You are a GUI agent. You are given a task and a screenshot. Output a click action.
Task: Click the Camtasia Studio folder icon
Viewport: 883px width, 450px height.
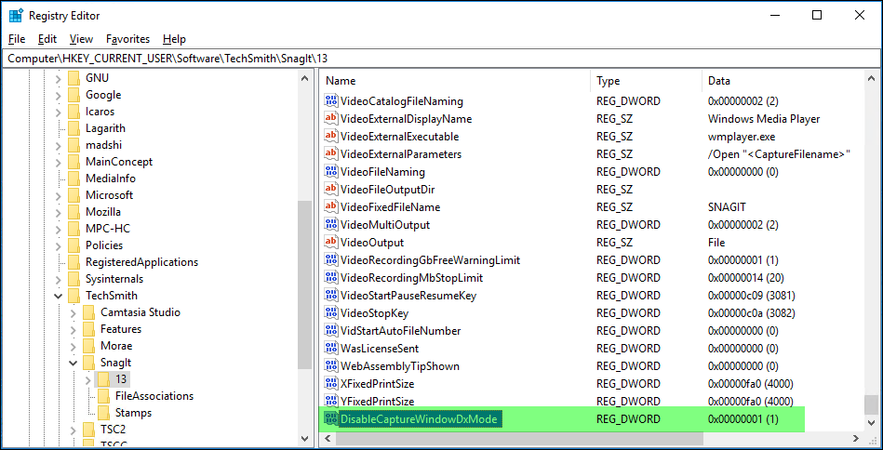[88, 312]
